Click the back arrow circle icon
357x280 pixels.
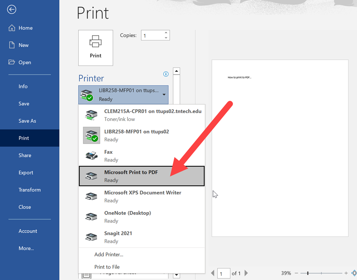(12, 10)
